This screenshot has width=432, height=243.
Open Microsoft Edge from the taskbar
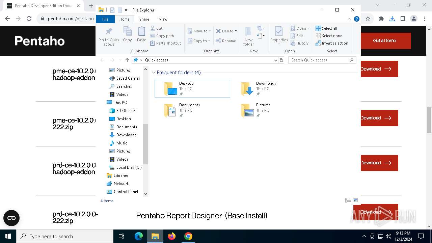click(139, 236)
